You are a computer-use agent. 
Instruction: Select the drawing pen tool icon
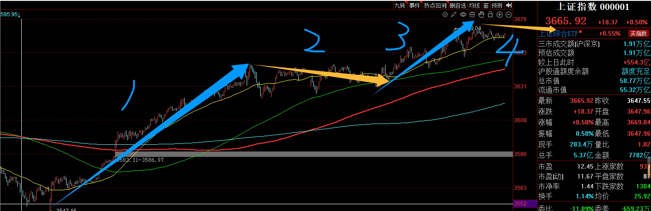[x=454, y=15]
